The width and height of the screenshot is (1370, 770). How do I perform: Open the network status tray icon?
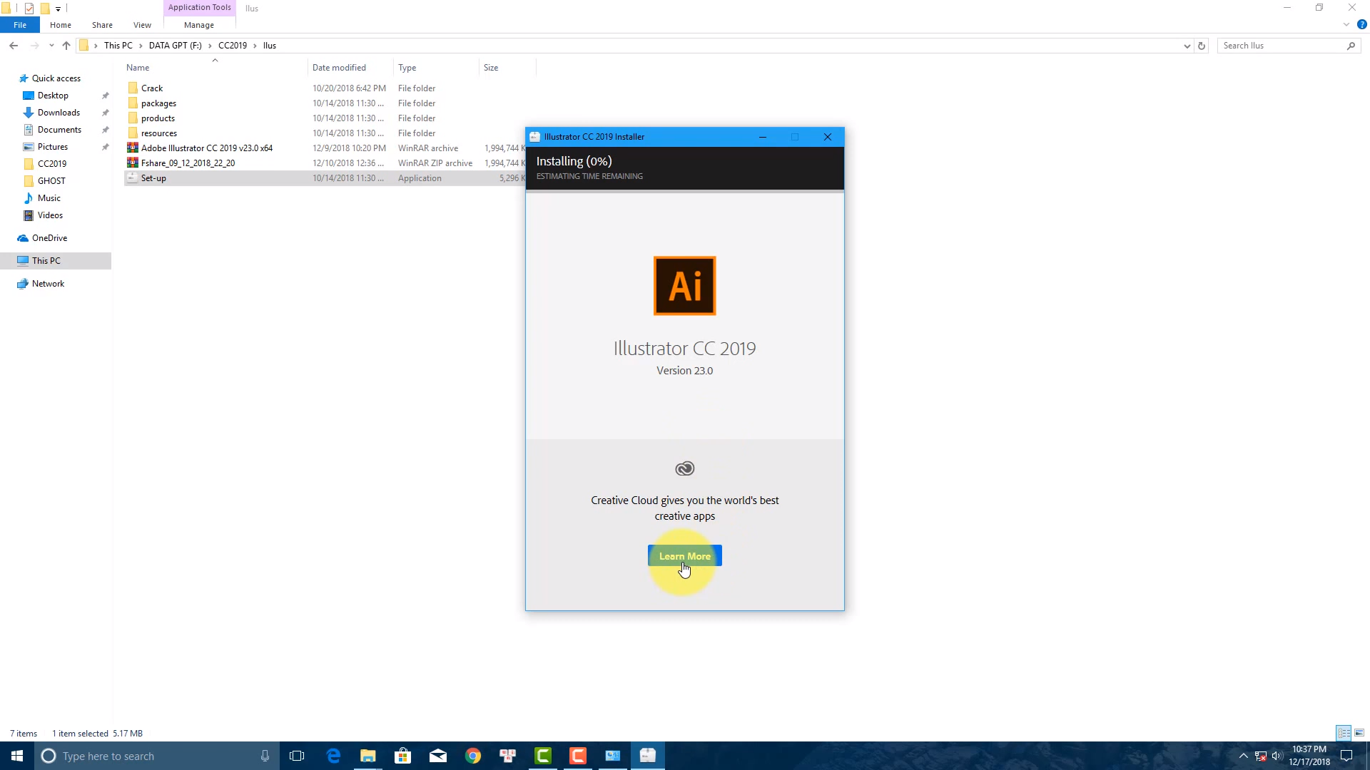[1261, 756]
